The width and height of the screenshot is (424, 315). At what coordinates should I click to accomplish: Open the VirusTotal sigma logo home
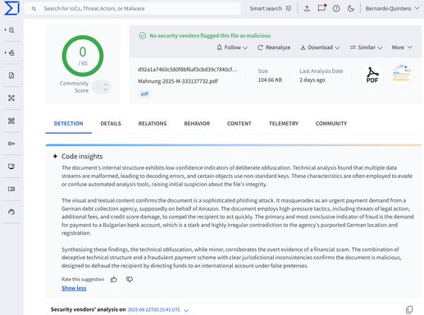pyautogui.click(x=11, y=8)
